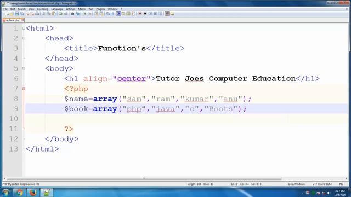Close the current file via the Close toolbar icon
Screen dimensions: 351x197
(28, 14)
